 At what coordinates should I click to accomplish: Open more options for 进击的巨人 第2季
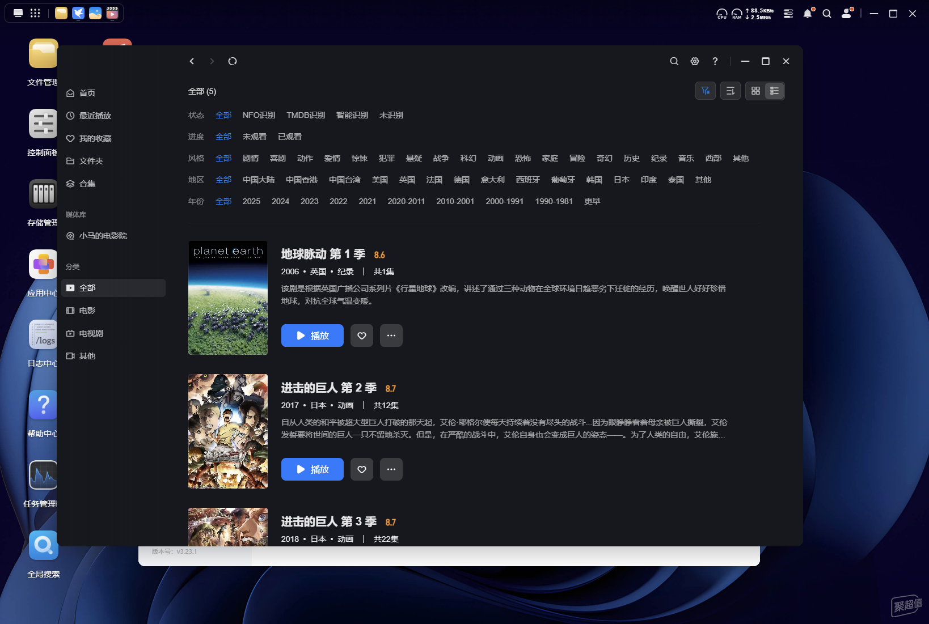391,469
